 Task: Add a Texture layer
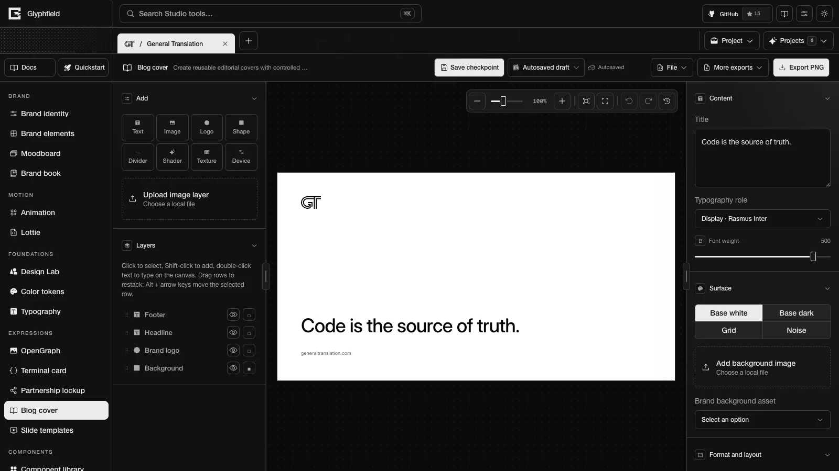(x=207, y=157)
